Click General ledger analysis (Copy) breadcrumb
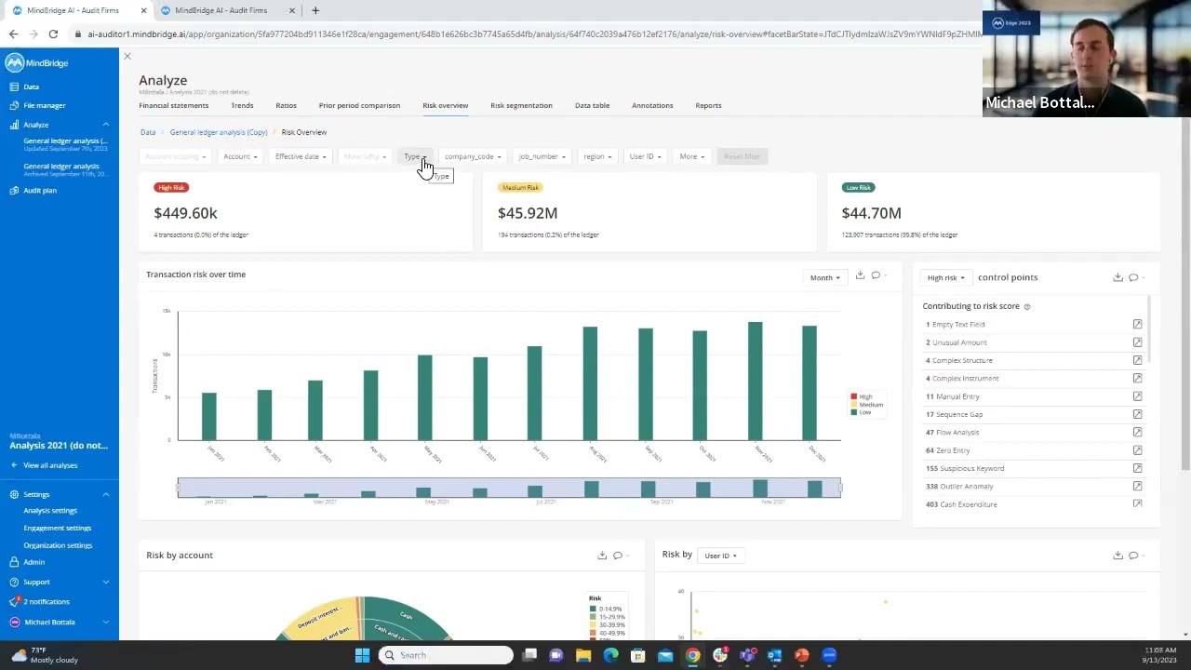1191x670 pixels. pos(219,132)
